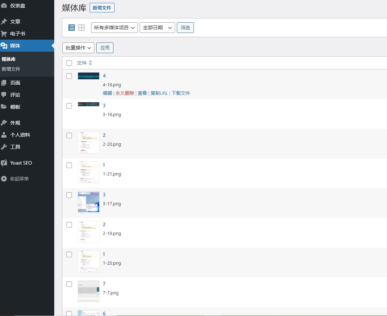
Task: Open thumbnail of 4-16.png
Action: [x=89, y=76]
